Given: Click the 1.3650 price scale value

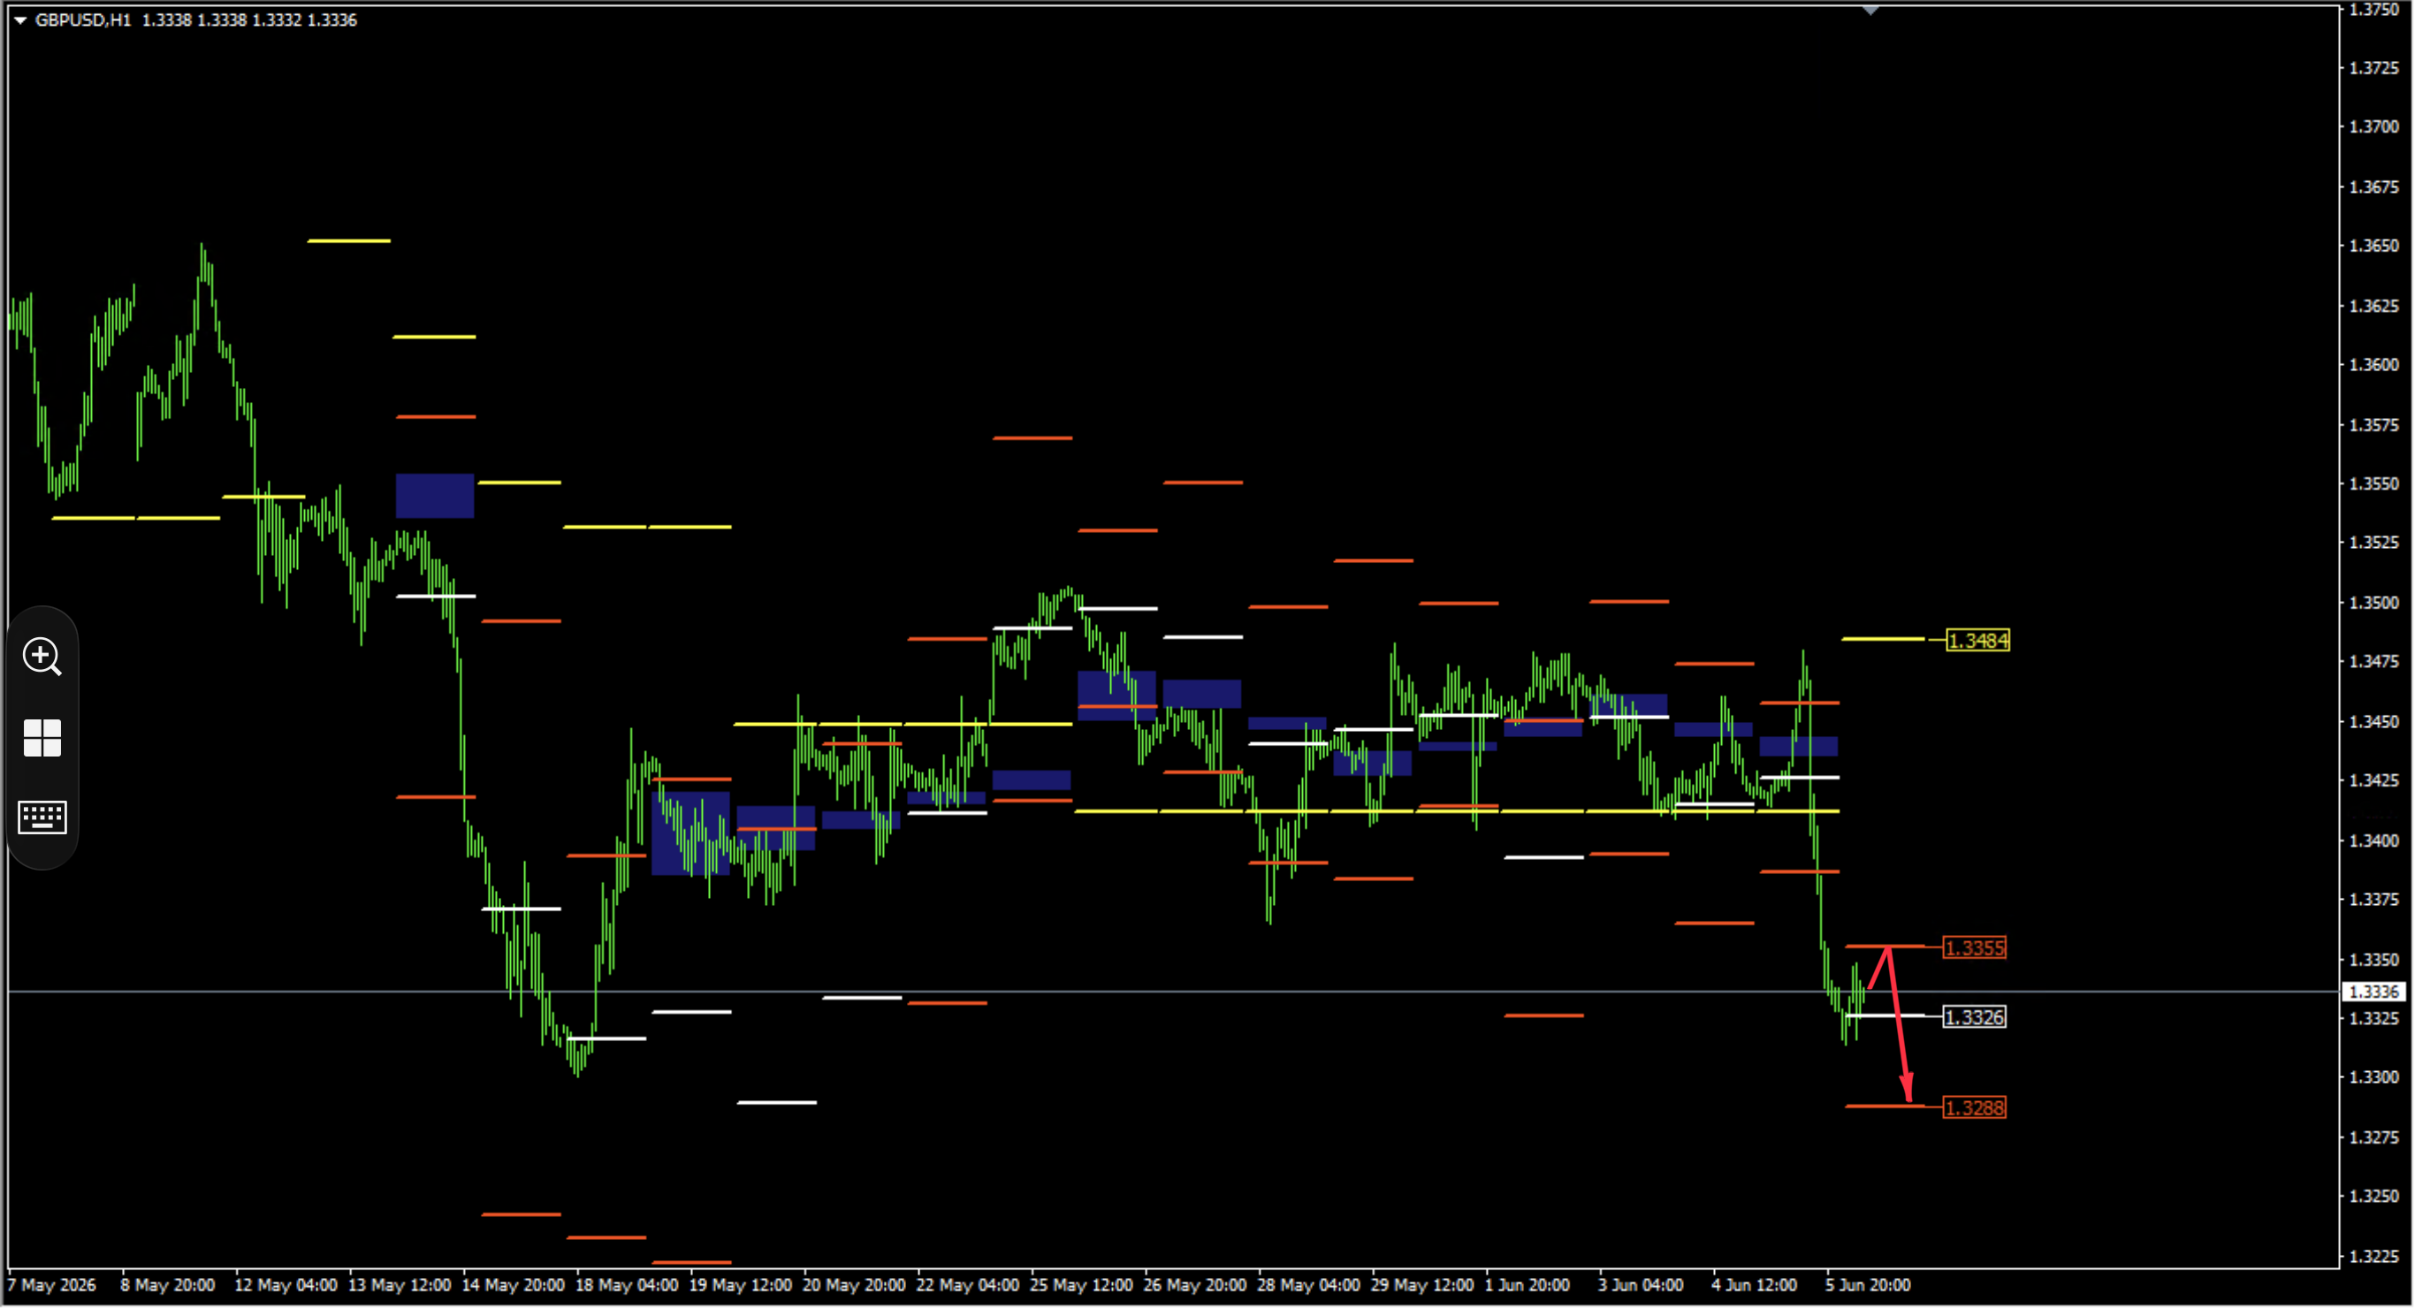Looking at the screenshot, I should coord(2373,246).
